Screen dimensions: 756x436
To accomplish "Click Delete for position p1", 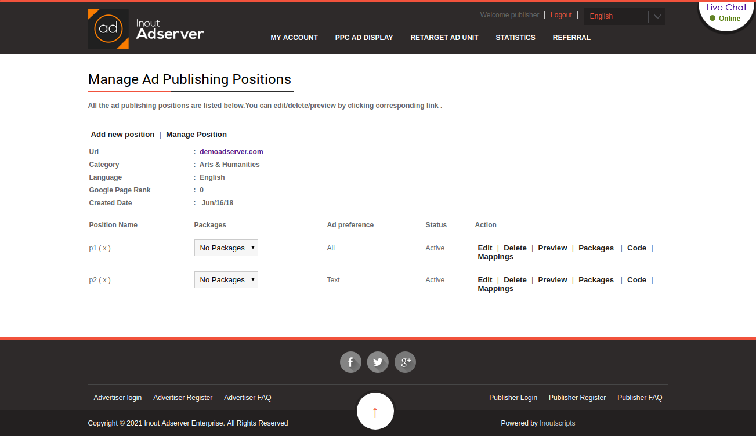I will pos(515,248).
